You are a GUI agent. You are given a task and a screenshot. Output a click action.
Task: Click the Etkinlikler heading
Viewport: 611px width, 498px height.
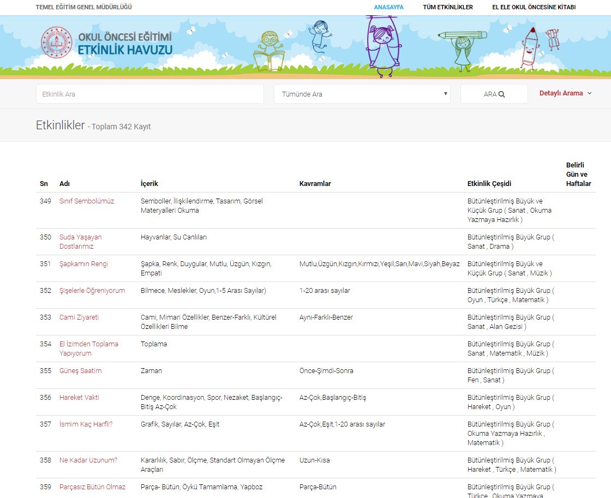click(60, 125)
